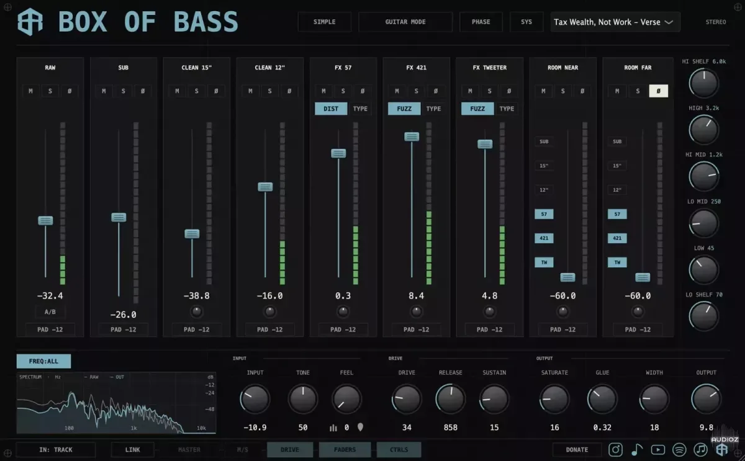The width and height of the screenshot is (745, 461).
Task: Toggle FUZZ on the FX 421 channel
Action: click(404, 109)
